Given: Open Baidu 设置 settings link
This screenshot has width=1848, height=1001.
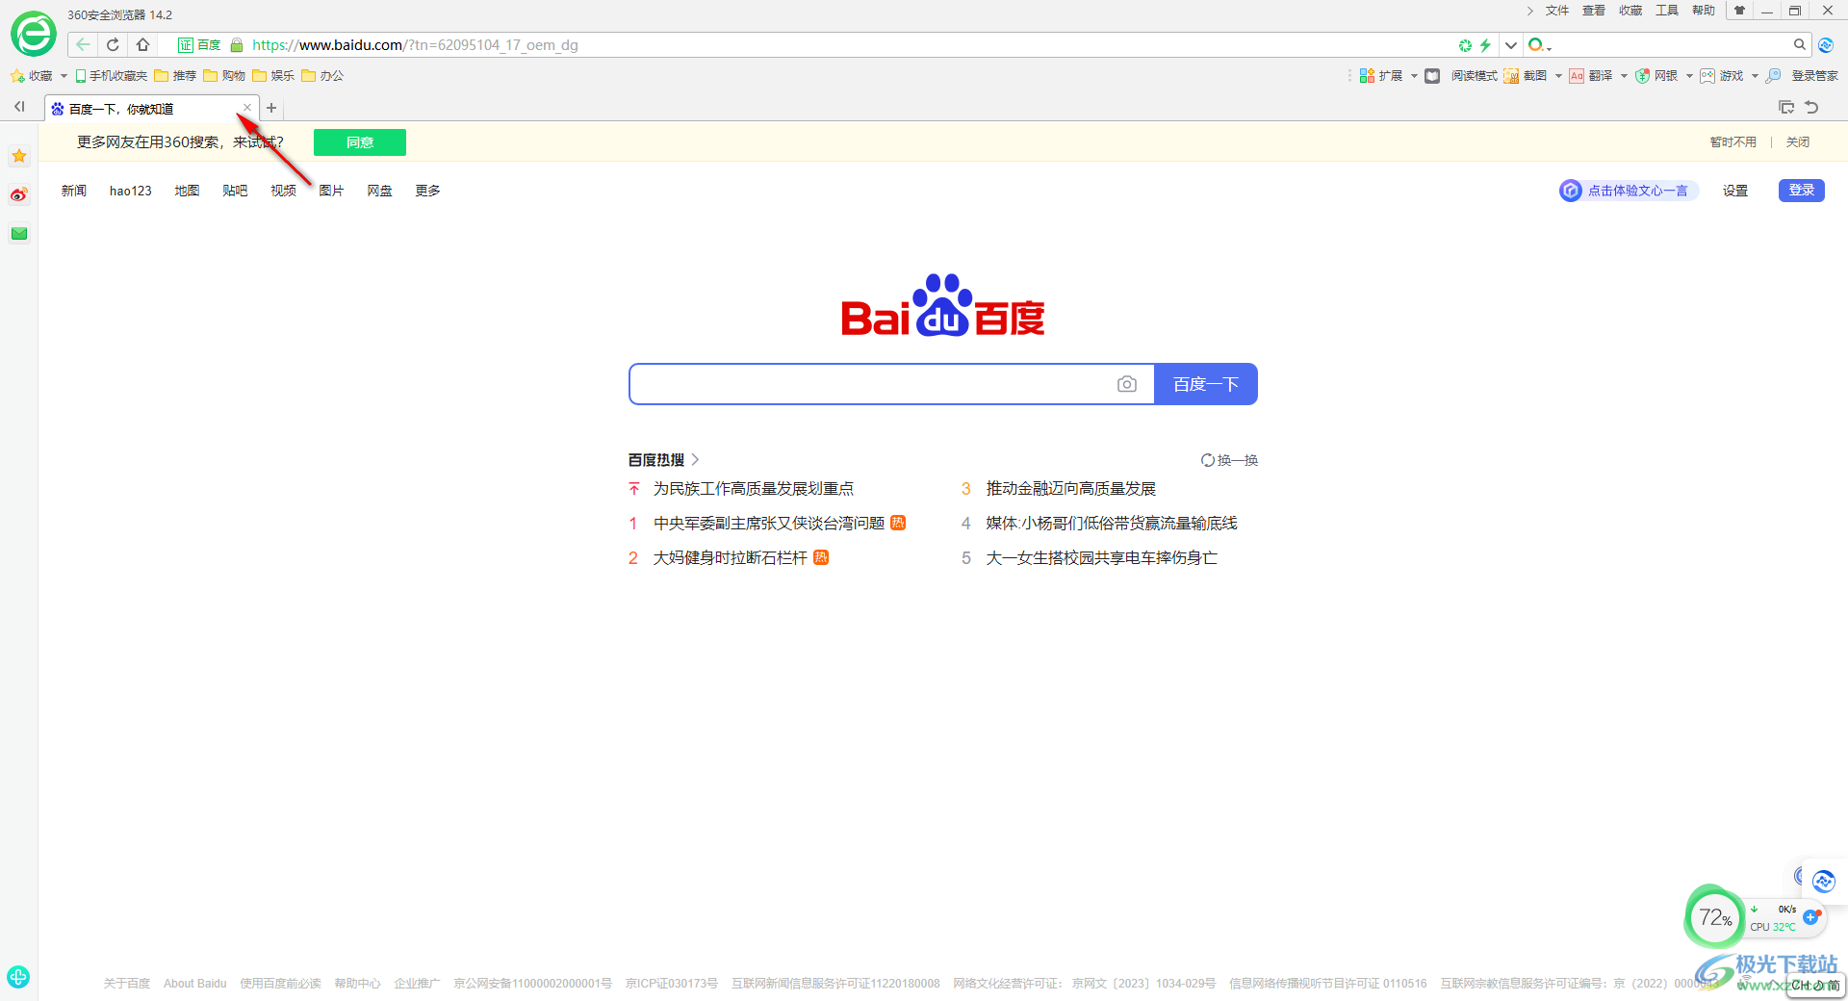Looking at the screenshot, I should pos(1735,191).
